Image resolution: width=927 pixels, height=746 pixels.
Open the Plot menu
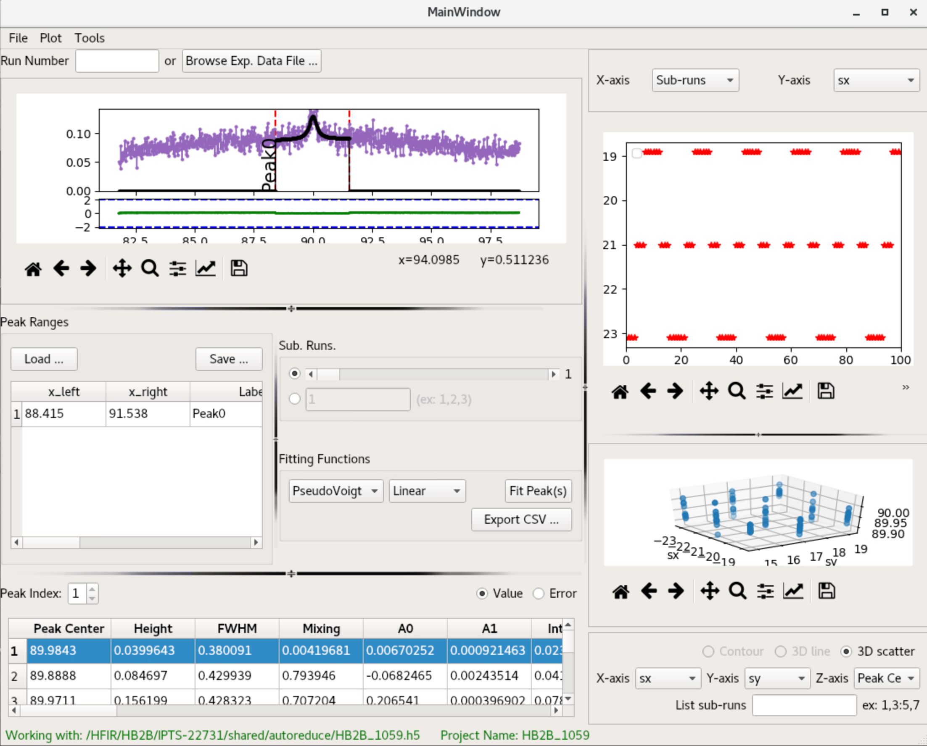tap(51, 38)
